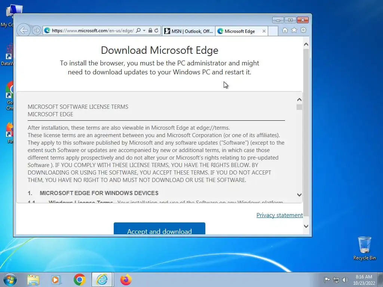Click the MICROSOFT EDGE FOR WINDOWS DEVICES heading

[x=99, y=193]
